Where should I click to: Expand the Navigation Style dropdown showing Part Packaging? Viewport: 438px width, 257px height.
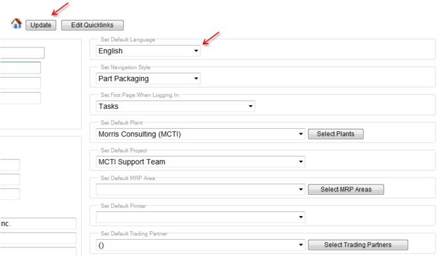pyautogui.click(x=148, y=79)
